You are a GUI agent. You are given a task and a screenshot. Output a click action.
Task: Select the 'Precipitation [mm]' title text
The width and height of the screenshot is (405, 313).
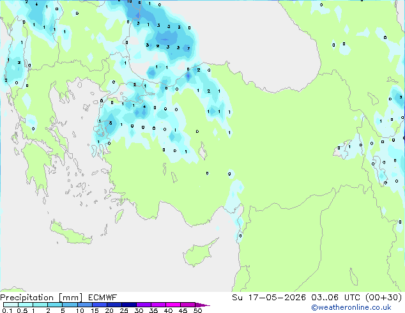pyautogui.click(x=42, y=298)
